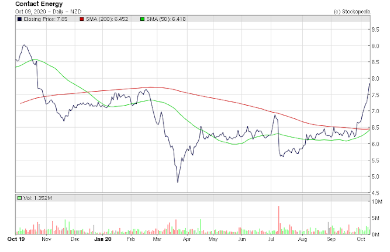Click the 0M volume axis value
Screen dimensions: 390x252
(x=375, y=235)
